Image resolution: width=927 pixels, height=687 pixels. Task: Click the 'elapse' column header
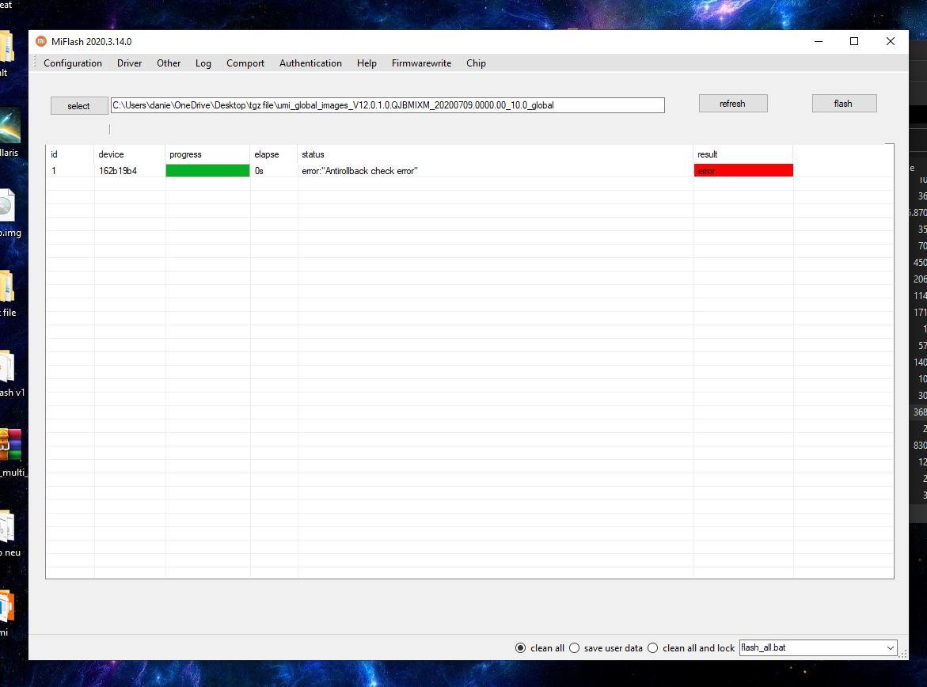click(x=274, y=154)
